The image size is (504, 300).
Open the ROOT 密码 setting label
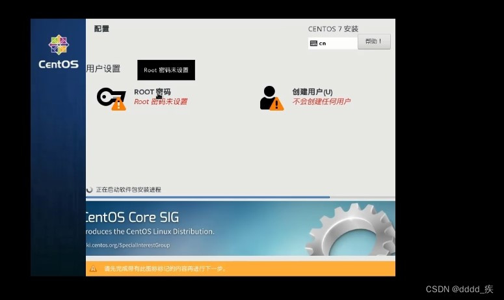coord(152,92)
